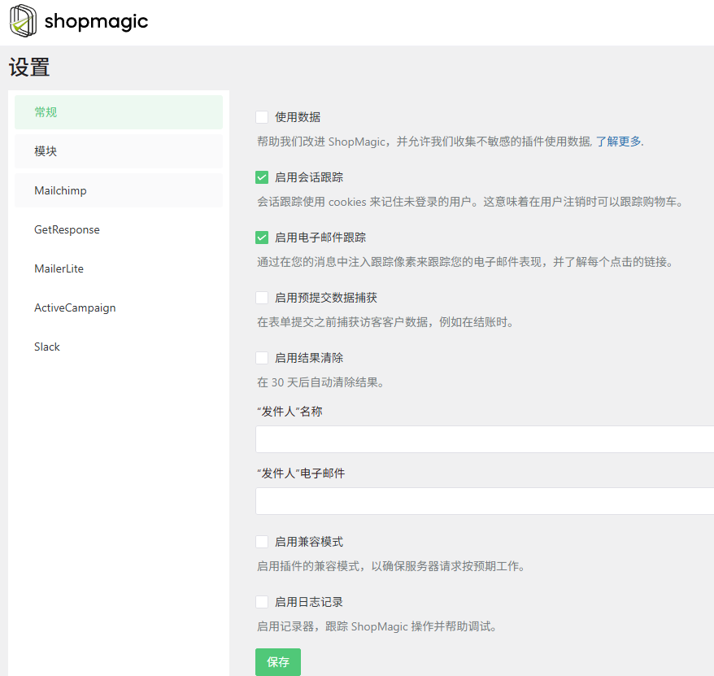Screen dimensions: 714x676
Task: Enable 启用结果清除
Action: tap(262, 357)
